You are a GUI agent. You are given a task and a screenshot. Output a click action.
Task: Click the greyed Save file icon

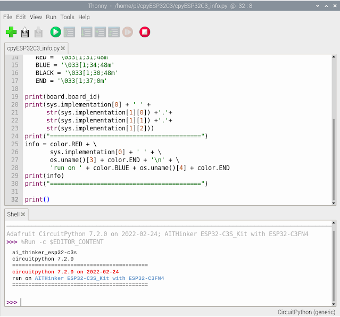(38, 32)
